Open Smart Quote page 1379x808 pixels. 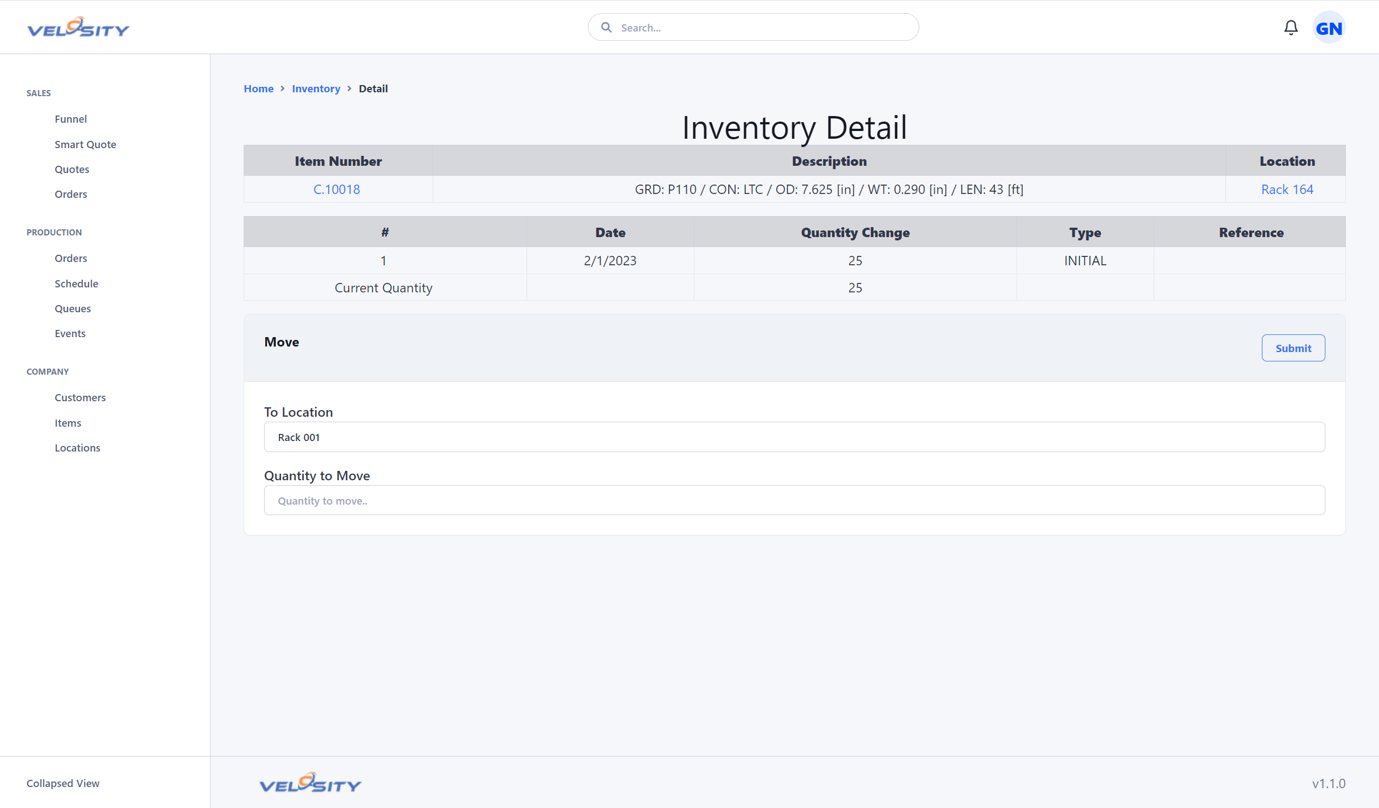86,144
